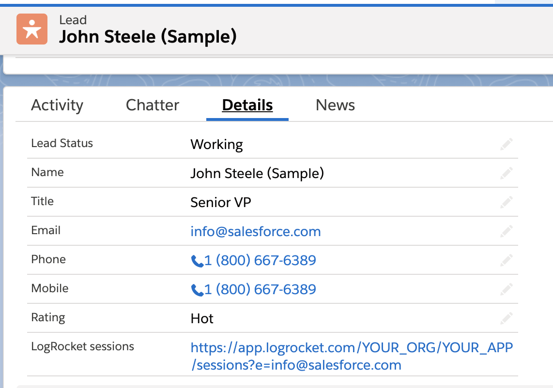This screenshot has width=553, height=388.
Task: Click the Mobile row edit pencil
Action: click(x=506, y=289)
